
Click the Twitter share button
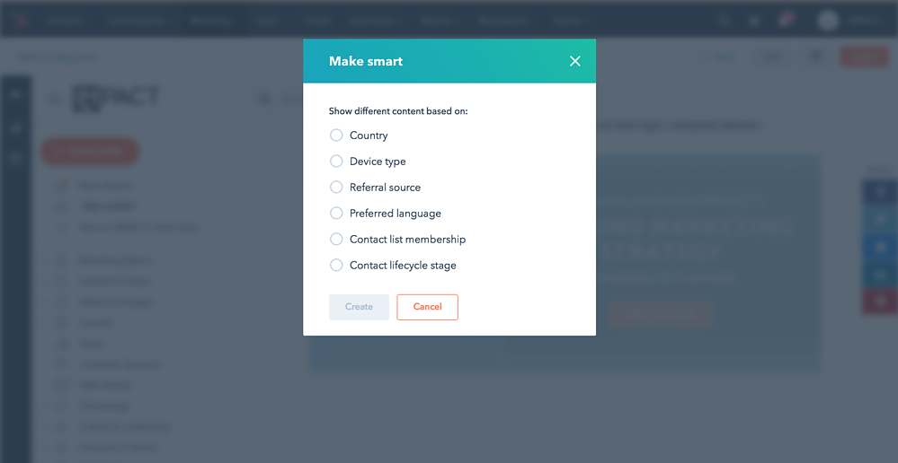[x=880, y=220]
